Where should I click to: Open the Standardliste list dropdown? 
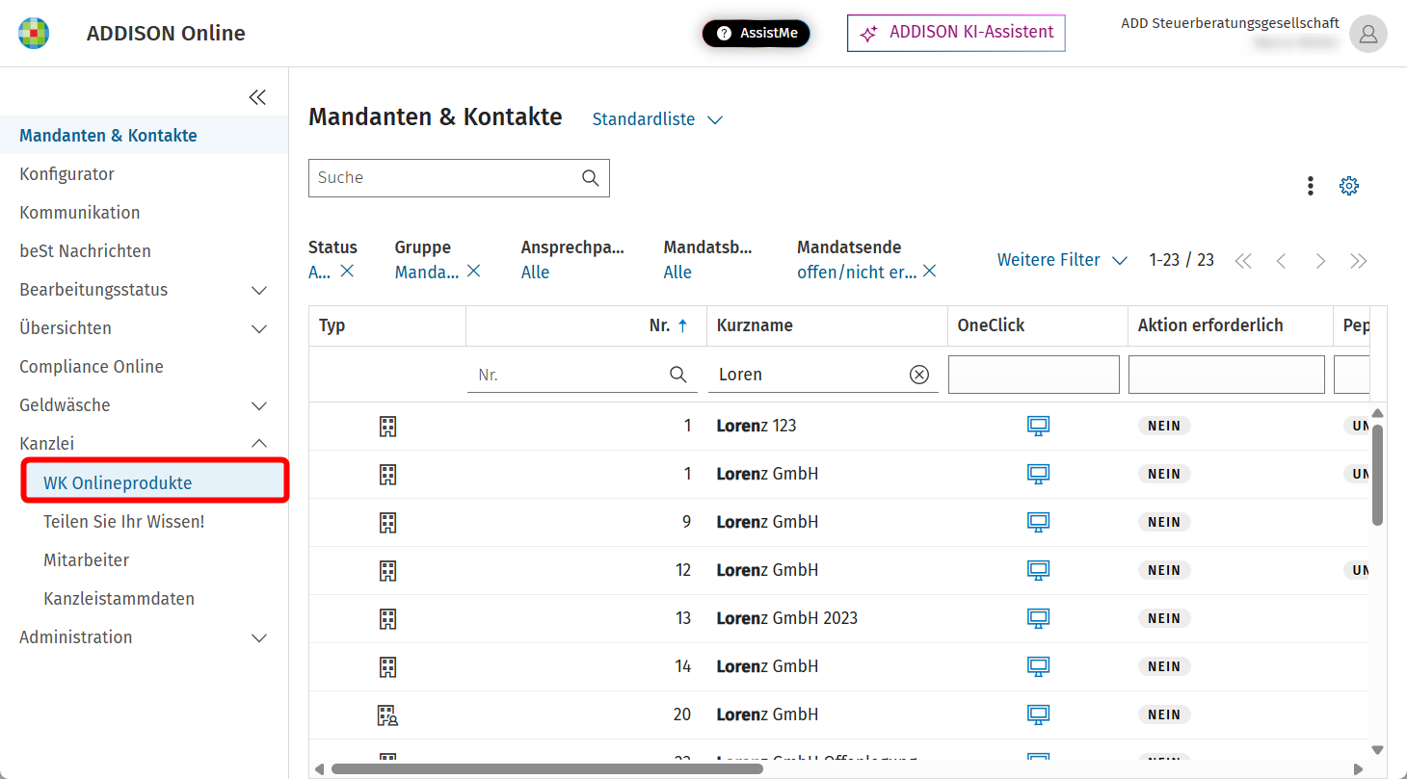coord(657,119)
